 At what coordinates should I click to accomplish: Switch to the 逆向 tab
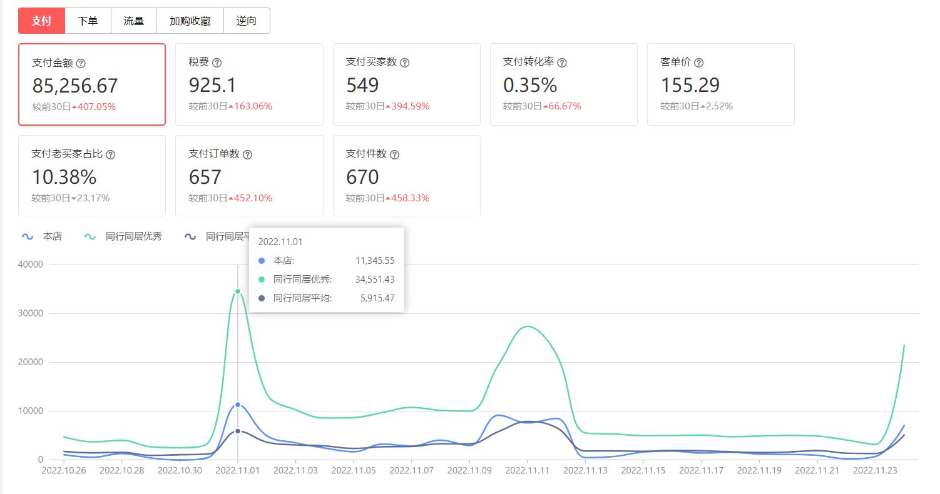(246, 20)
